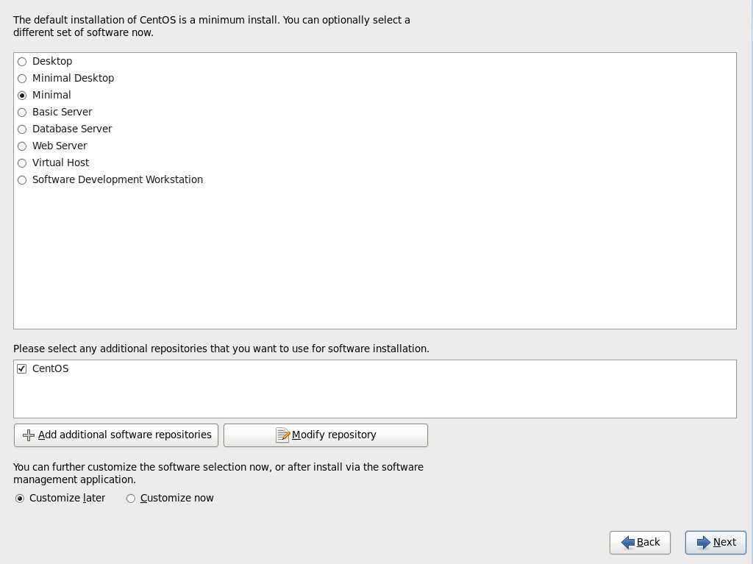The width and height of the screenshot is (753, 564).
Task: Select the Minimal Desktop installation option
Action: (x=22, y=78)
